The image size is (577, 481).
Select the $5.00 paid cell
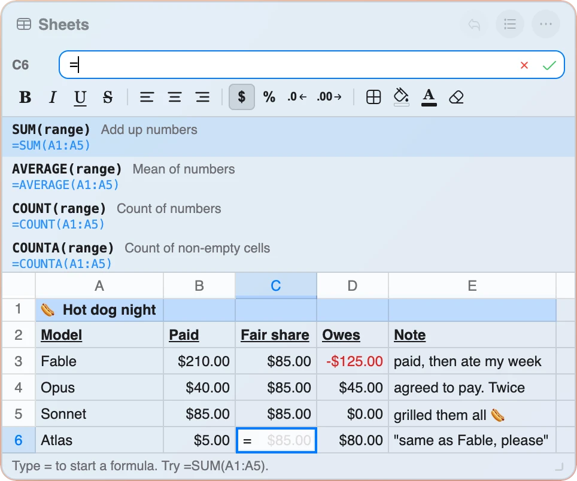point(199,440)
